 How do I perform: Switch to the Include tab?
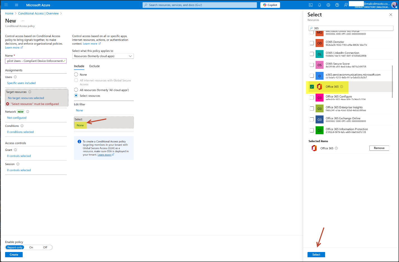coord(79,66)
